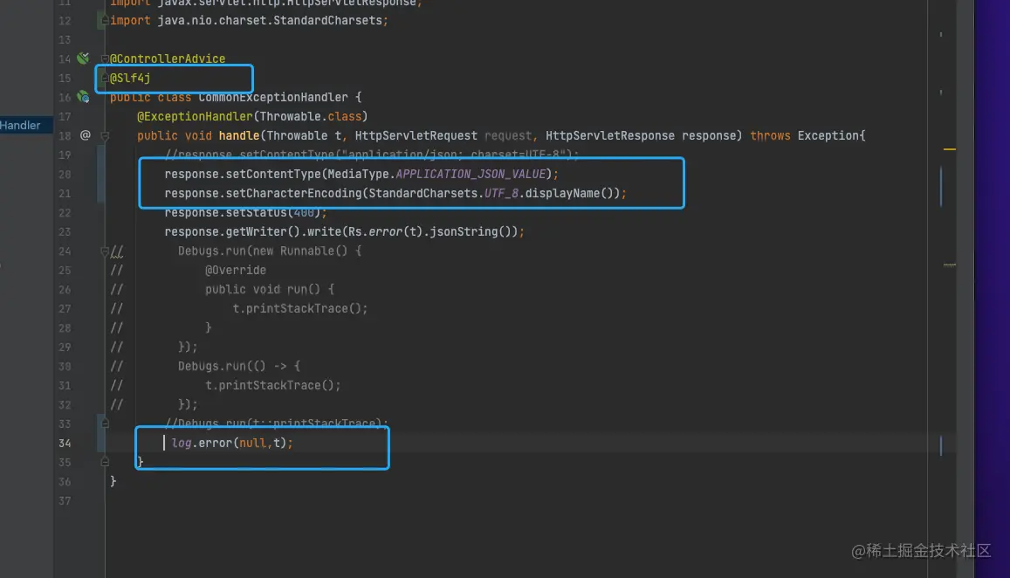Click line number 34 in the gutter
This screenshot has width=1010, height=578.
pos(65,443)
